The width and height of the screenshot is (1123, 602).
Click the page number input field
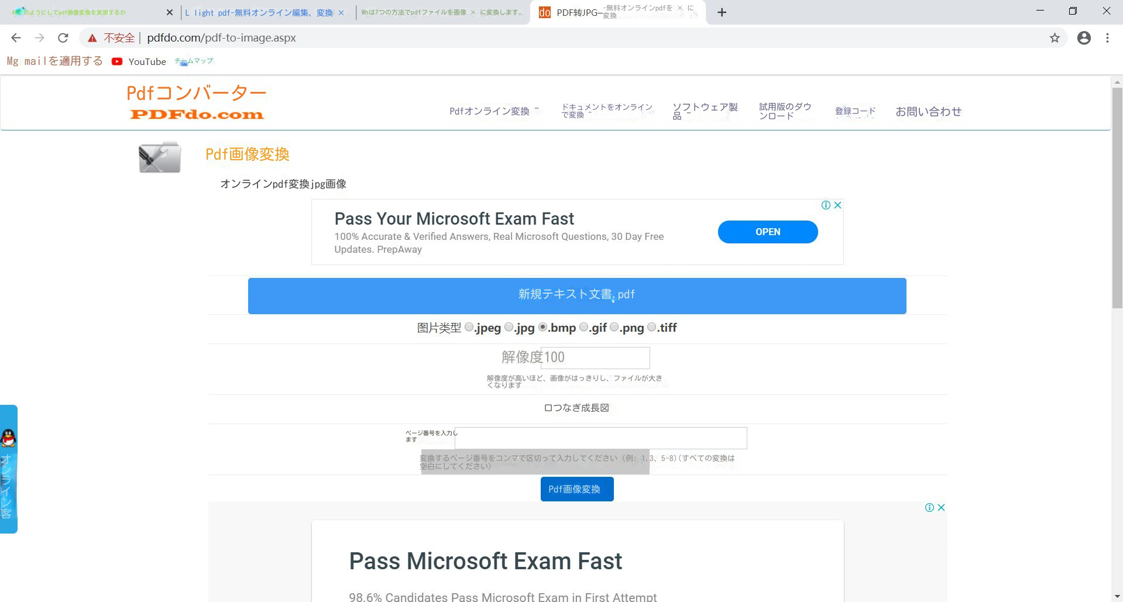pyautogui.click(x=601, y=438)
